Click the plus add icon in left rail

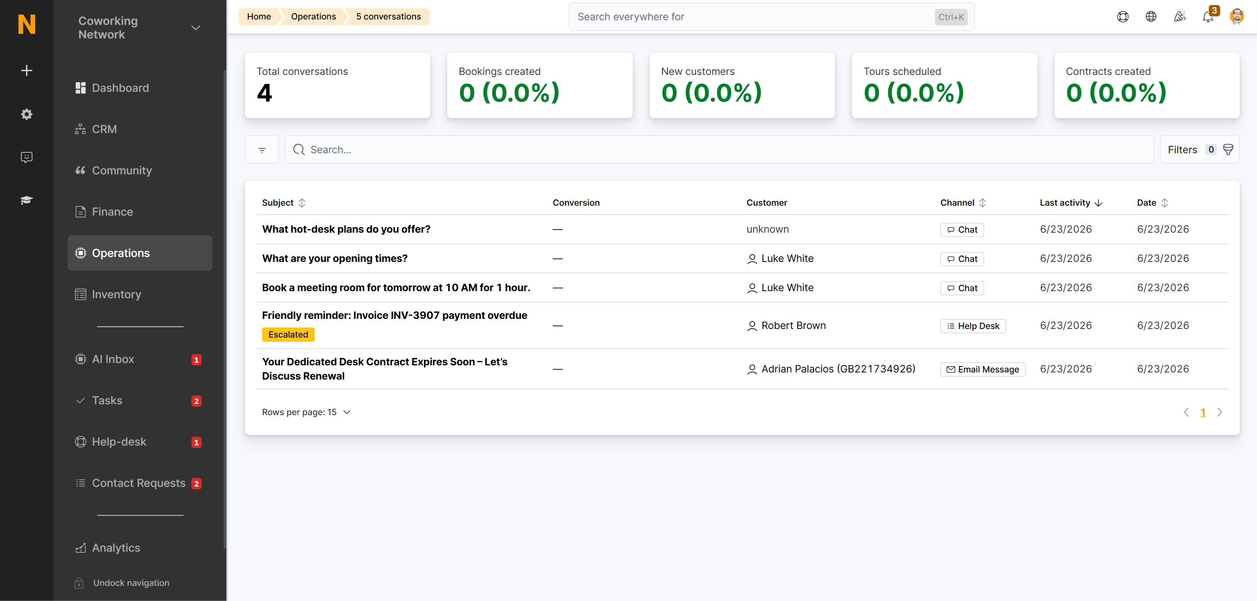pos(27,71)
